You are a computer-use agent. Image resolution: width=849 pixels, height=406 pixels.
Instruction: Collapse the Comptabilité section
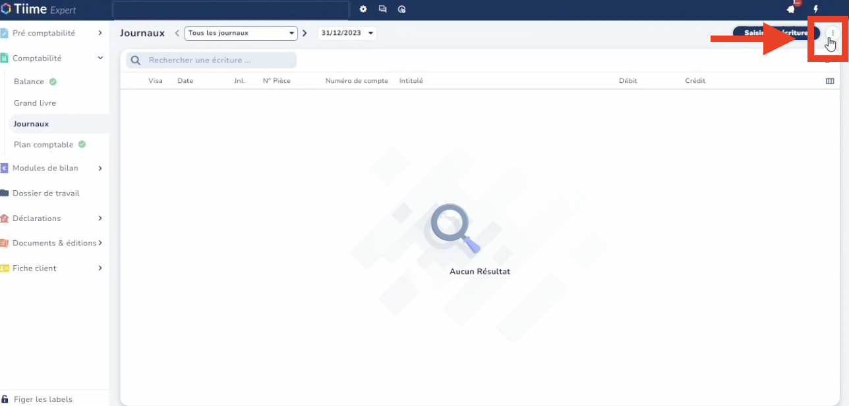pyautogui.click(x=100, y=58)
